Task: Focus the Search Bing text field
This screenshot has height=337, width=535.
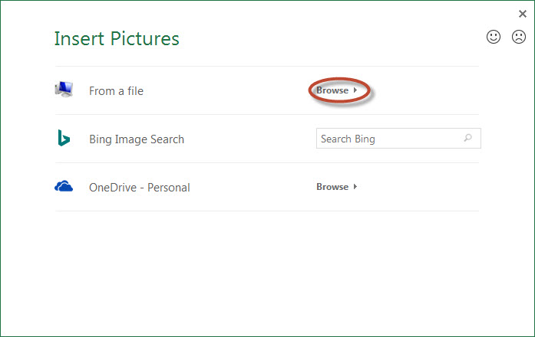Action: coord(388,139)
